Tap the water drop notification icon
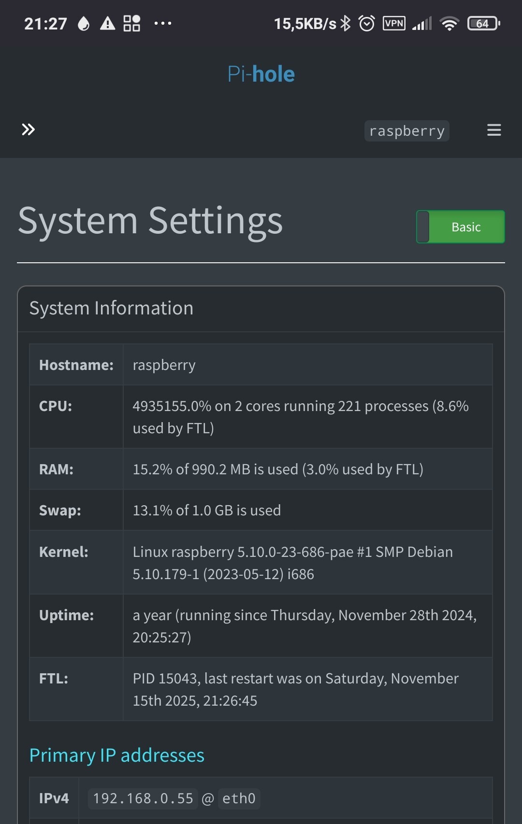Screen dimensions: 522x824 tap(84, 23)
